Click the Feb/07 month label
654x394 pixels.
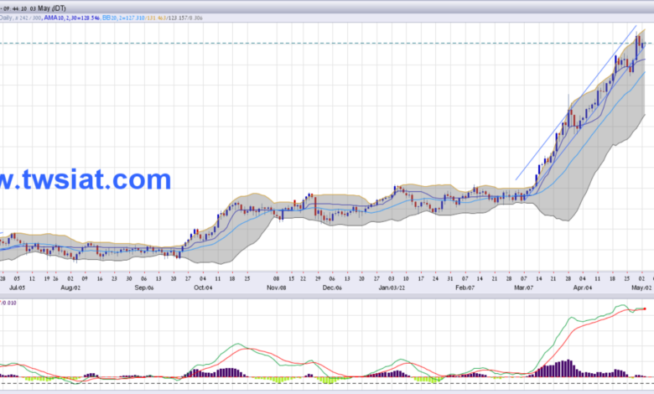click(465, 288)
